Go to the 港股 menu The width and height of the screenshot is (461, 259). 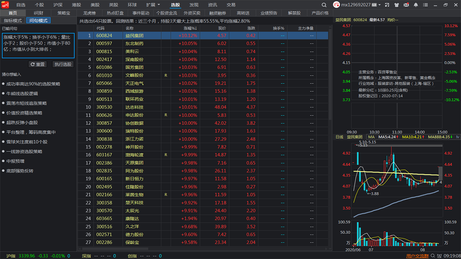pos(76,5)
